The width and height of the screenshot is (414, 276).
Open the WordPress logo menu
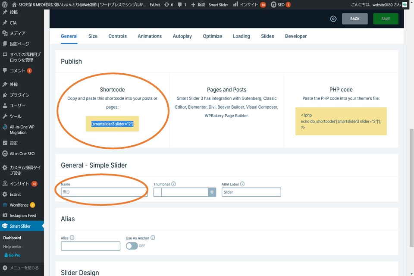tap(4, 4)
